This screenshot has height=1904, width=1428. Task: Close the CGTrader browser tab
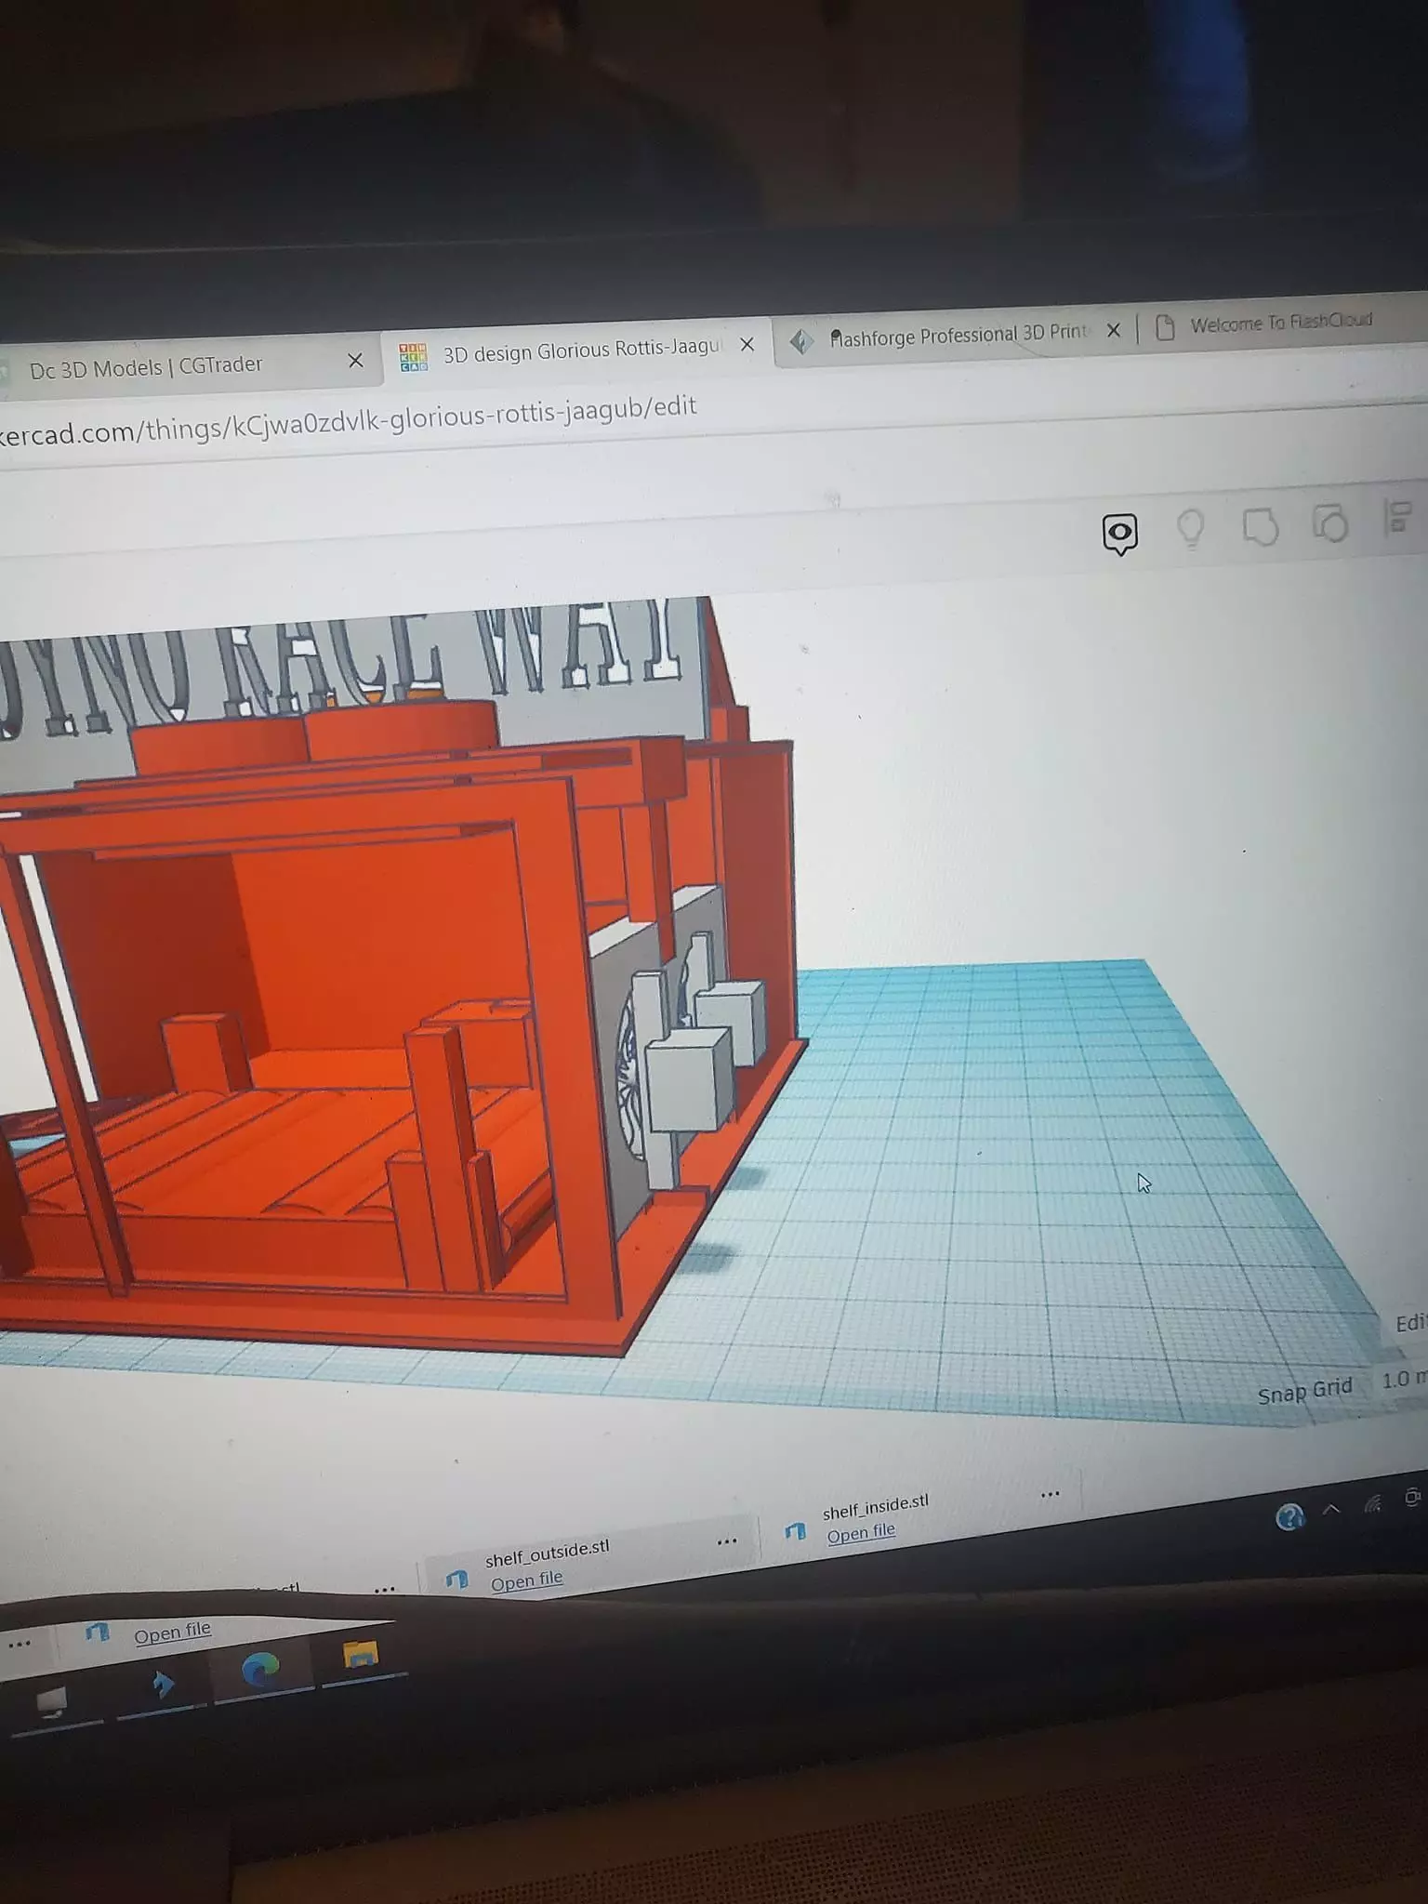pos(355,361)
